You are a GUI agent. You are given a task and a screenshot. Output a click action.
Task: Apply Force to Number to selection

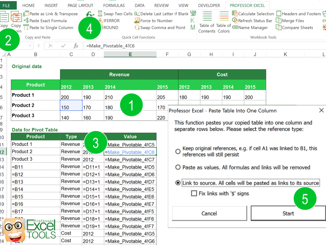[x=156, y=20]
